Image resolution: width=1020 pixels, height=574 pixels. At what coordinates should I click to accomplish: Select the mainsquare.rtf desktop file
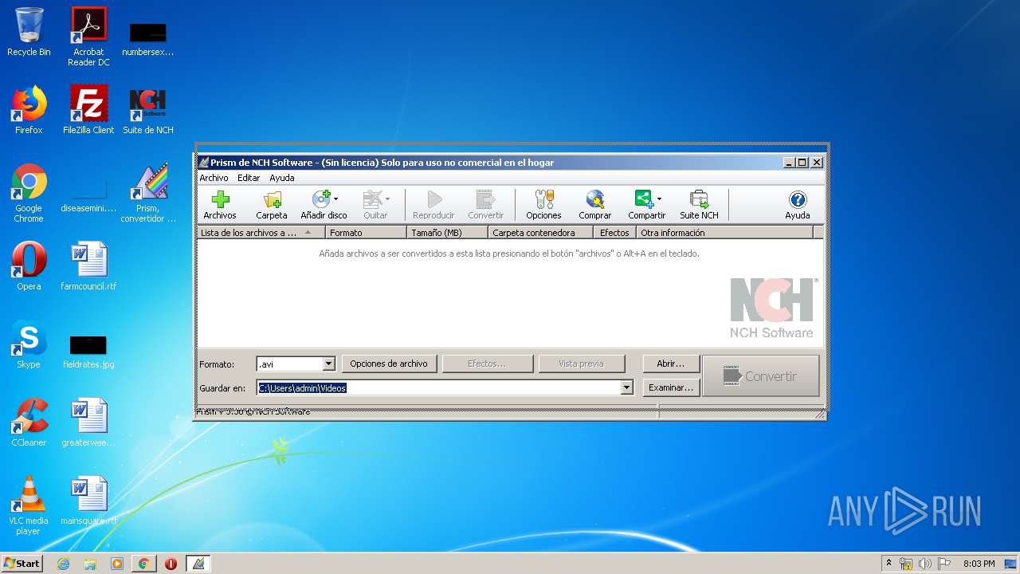click(88, 501)
